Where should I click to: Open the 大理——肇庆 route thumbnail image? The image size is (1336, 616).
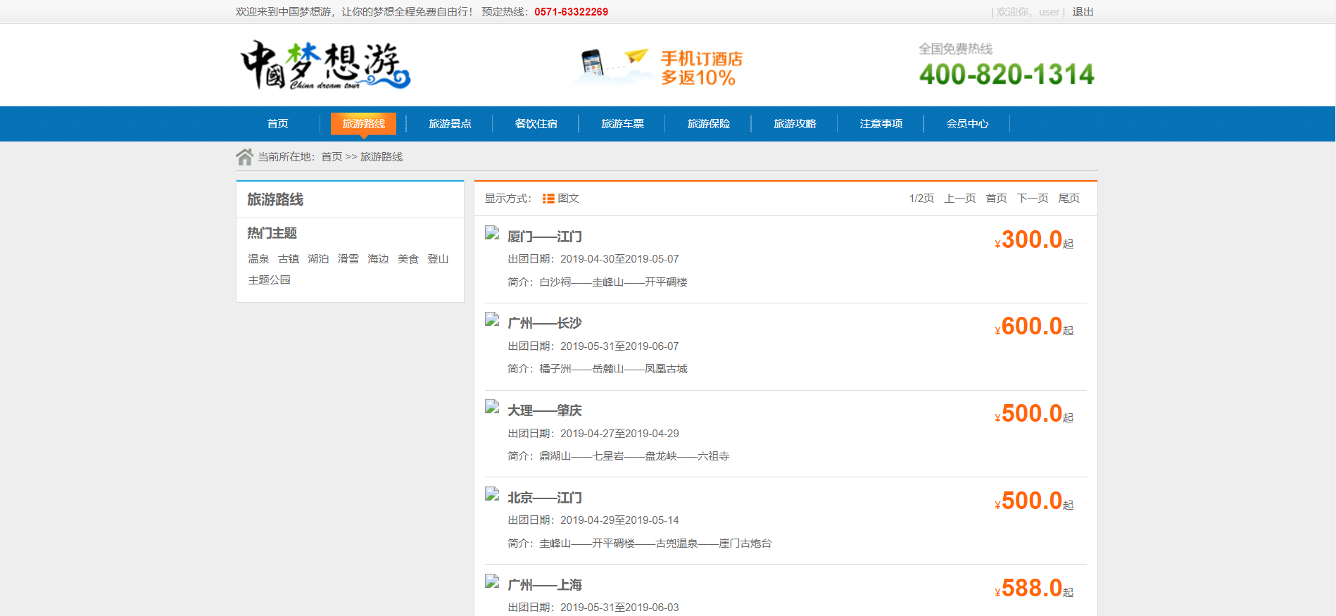pyautogui.click(x=492, y=407)
